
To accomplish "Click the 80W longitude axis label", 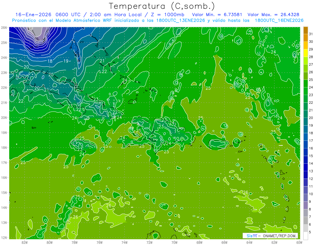I will point(50,242).
